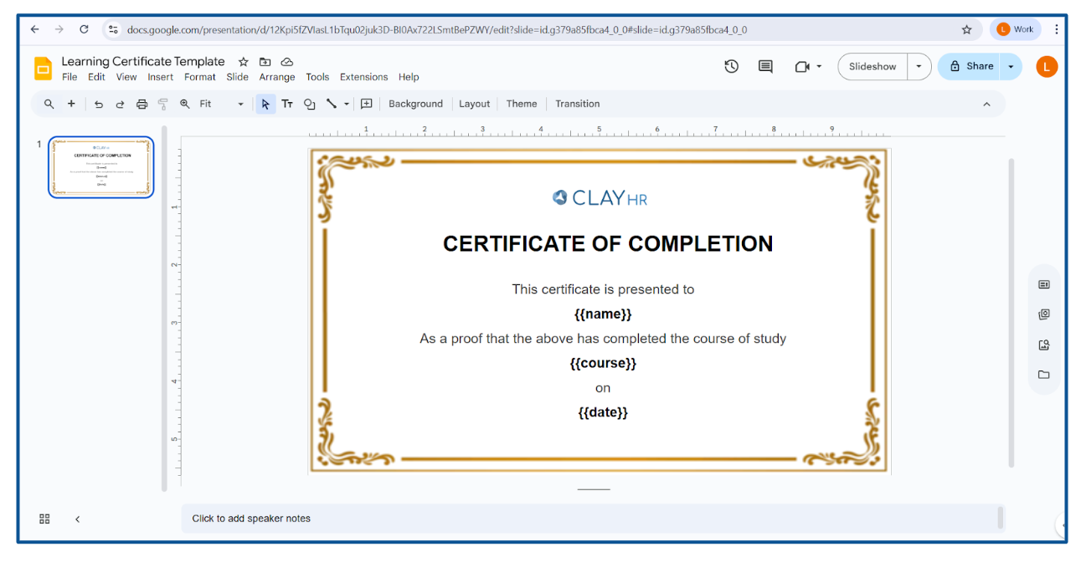This screenshot has height=562, width=1081.
Task: Click the speaker notes field
Action: pos(593,519)
